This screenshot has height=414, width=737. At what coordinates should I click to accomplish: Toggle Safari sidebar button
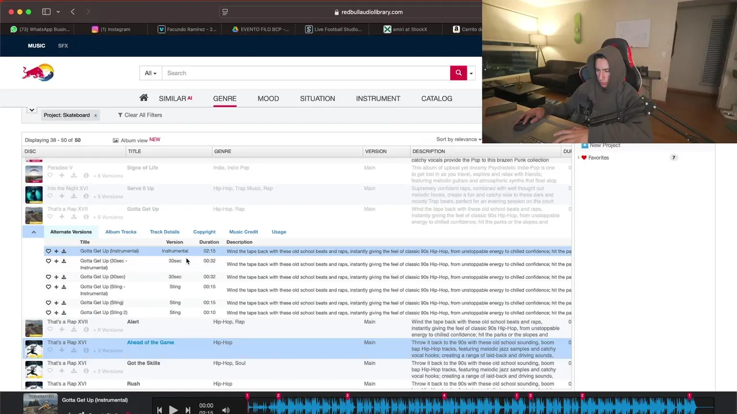46,11
